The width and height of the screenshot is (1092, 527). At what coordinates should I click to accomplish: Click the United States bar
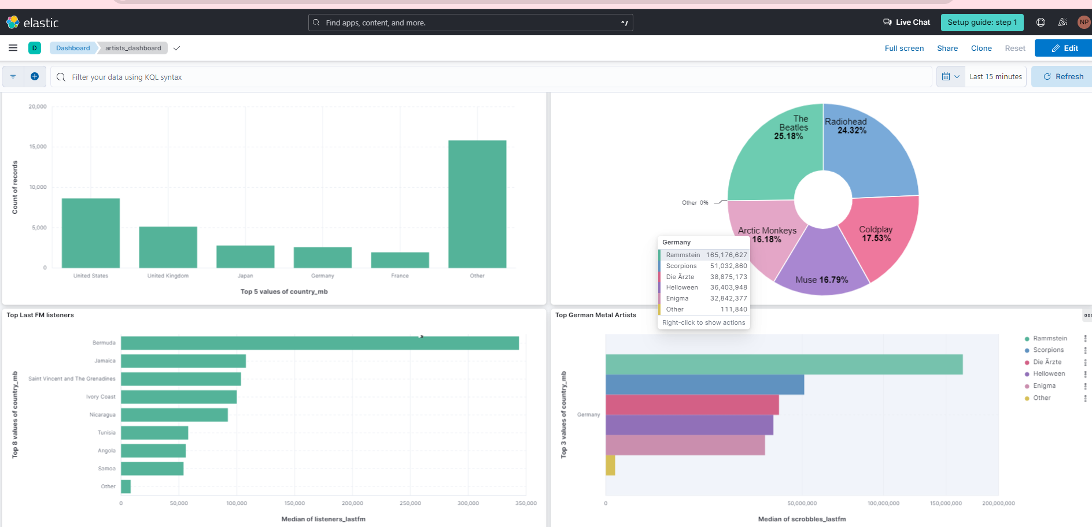click(x=91, y=233)
